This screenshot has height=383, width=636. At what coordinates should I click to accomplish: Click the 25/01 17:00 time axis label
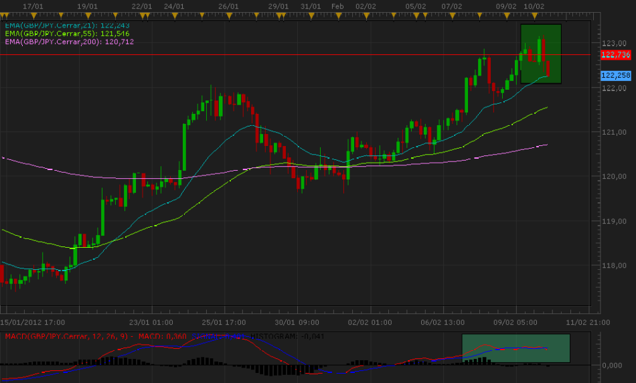point(224,321)
